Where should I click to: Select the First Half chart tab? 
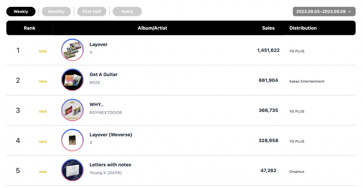(92, 12)
